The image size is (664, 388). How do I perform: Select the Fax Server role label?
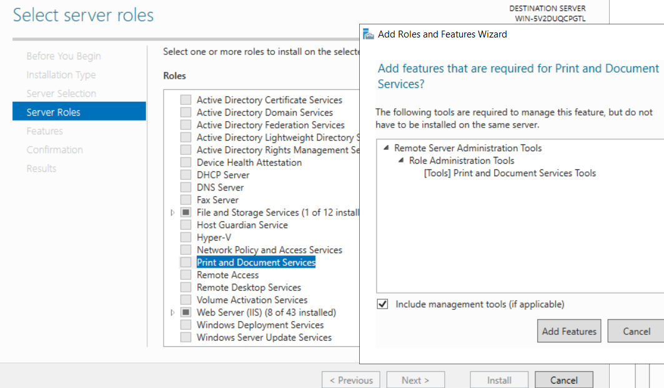[x=217, y=200]
